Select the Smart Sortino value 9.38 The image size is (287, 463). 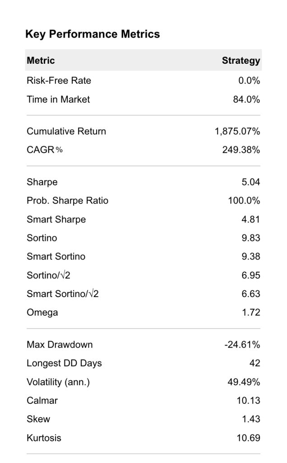(x=251, y=257)
